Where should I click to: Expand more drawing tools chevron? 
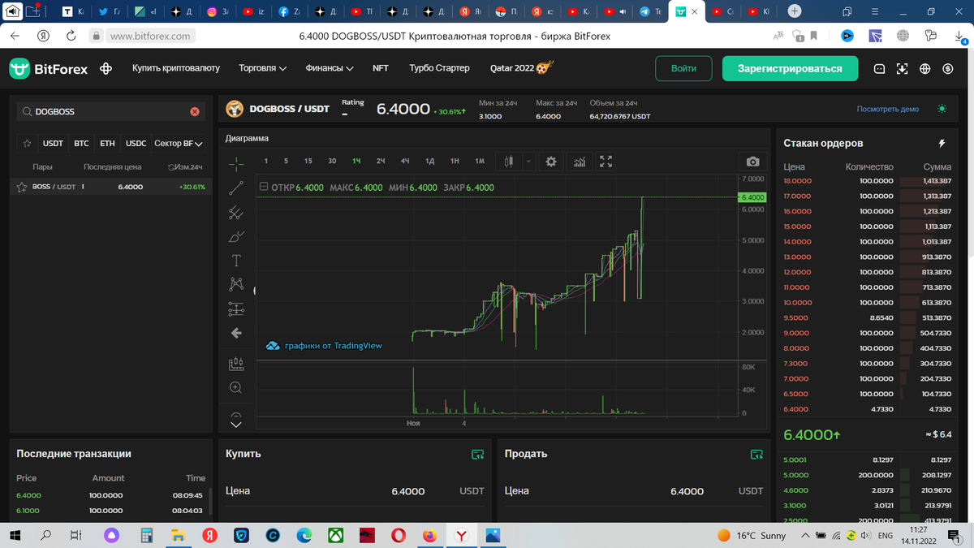[x=236, y=424]
